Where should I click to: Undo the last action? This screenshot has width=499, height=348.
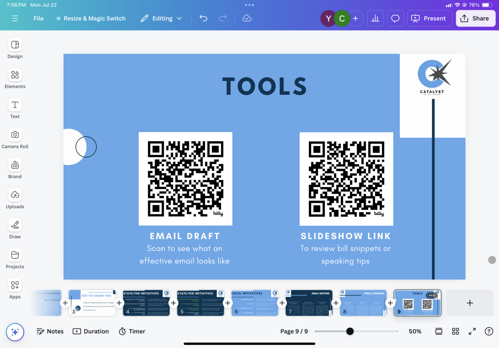pos(203,18)
